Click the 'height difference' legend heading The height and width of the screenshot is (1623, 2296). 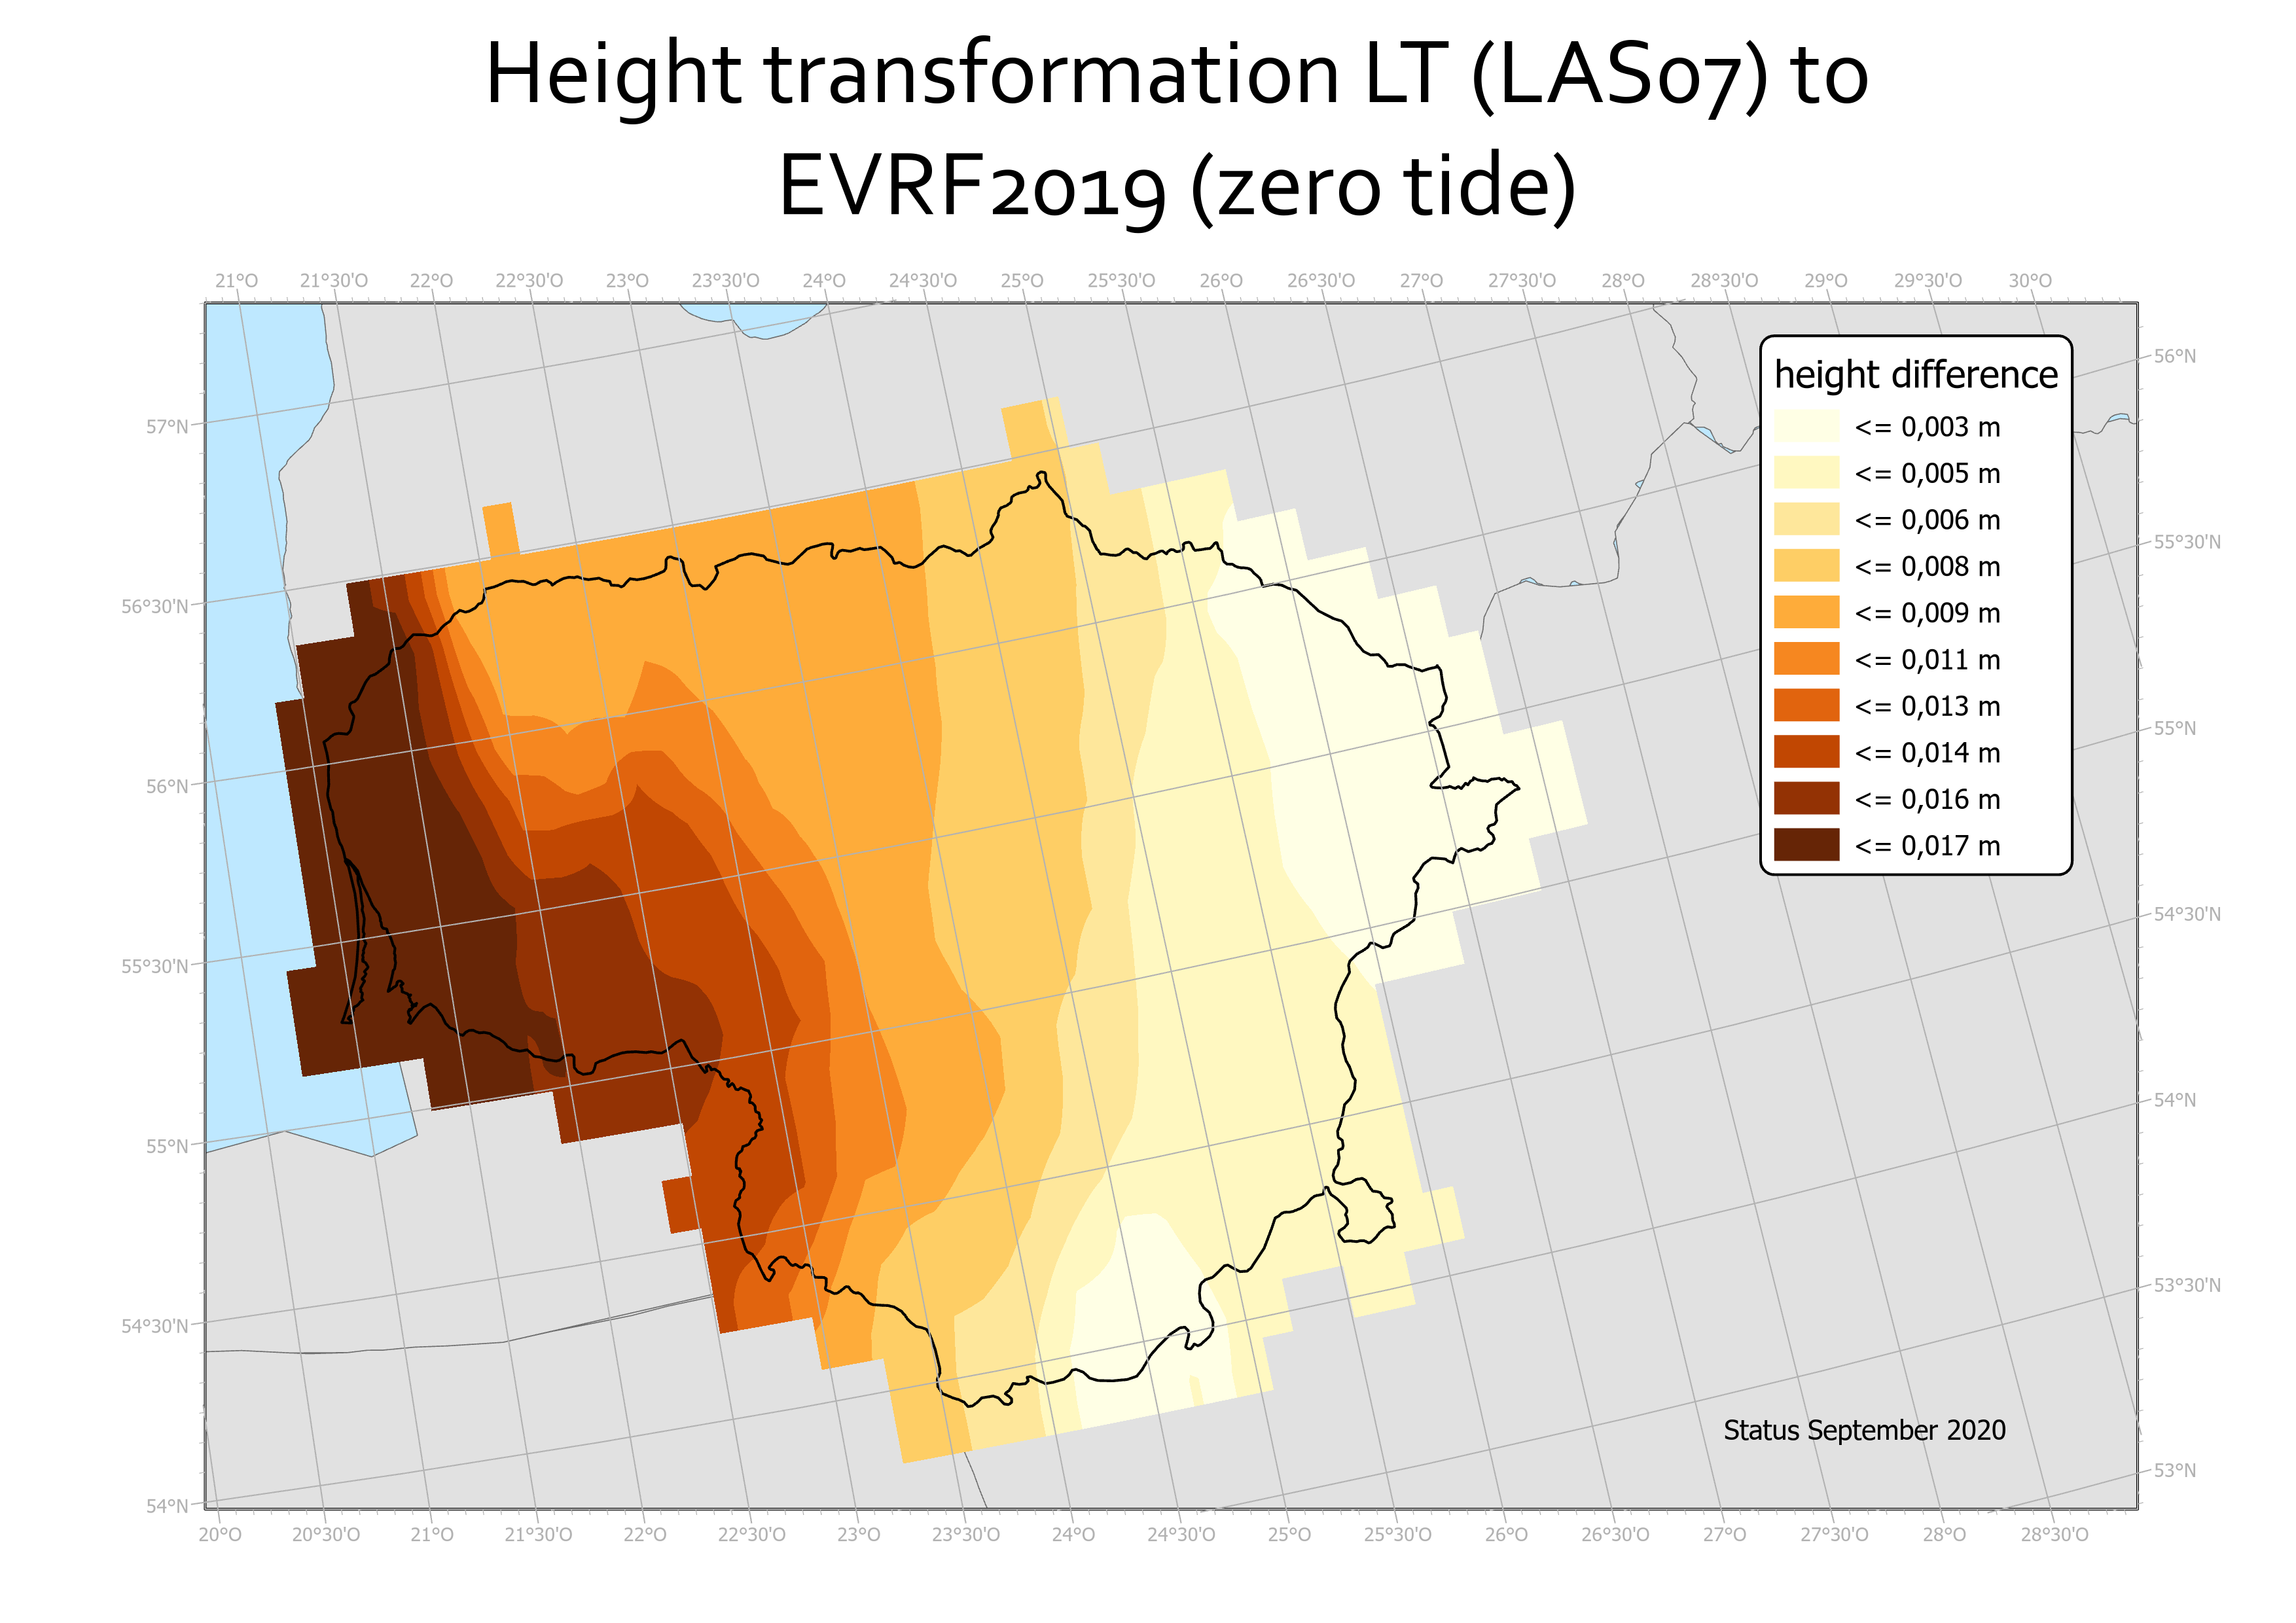[x=1916, y=375]
